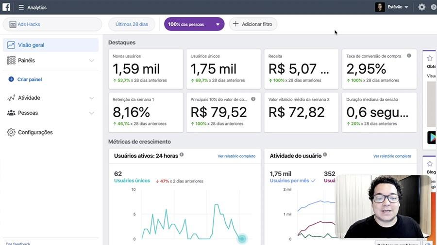Click the Painéis grid icon

tap(11, 60)
